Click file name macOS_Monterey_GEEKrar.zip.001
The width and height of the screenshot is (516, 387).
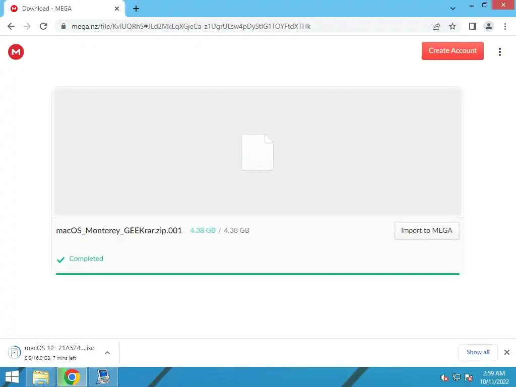click(119, 230)
